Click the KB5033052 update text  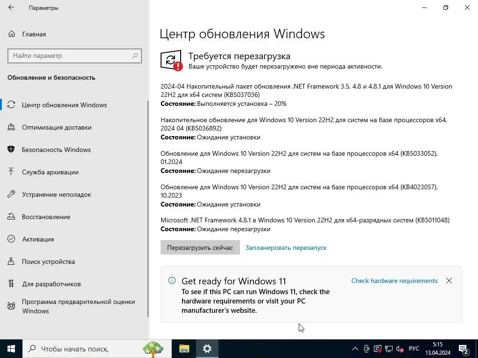pyautogui.click(x=299, y=158)
